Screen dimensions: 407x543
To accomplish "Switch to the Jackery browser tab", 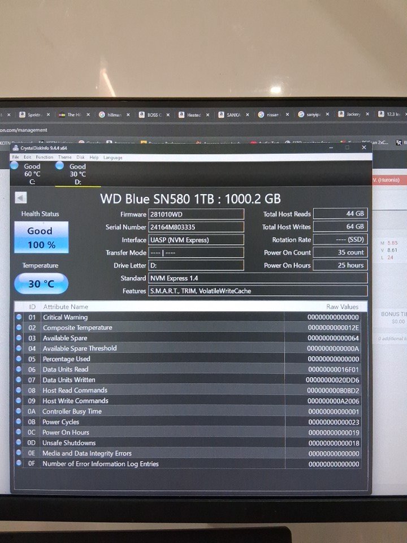I will (353, 114).
